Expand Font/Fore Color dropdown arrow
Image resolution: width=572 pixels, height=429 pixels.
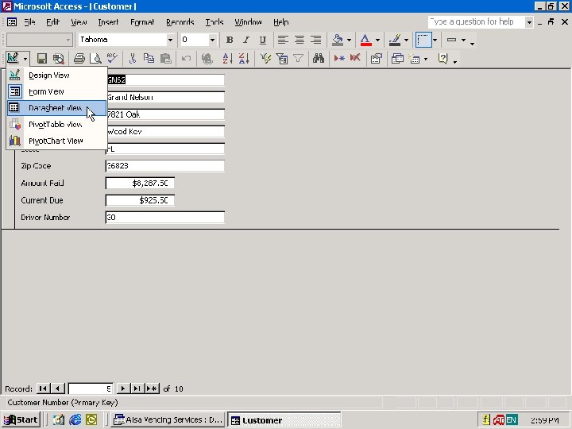pos(377,41)
